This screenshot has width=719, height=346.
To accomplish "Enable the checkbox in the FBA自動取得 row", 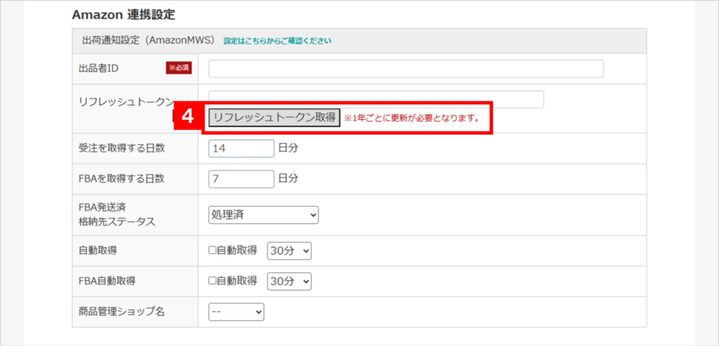I will coord(213,281).
